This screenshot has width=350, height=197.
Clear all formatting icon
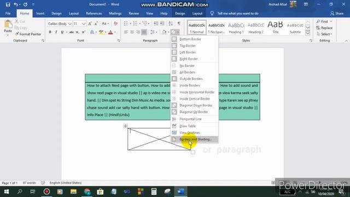click(115, 24)
